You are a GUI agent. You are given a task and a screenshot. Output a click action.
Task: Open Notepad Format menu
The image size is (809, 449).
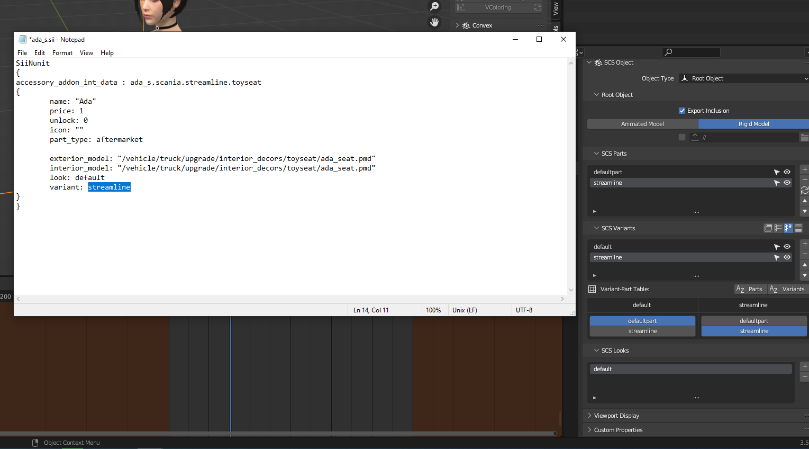62,53
